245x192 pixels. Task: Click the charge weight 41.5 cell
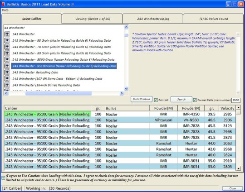click(211, 138)
